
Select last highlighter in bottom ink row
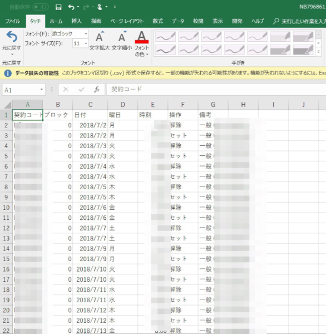[303, 50]
